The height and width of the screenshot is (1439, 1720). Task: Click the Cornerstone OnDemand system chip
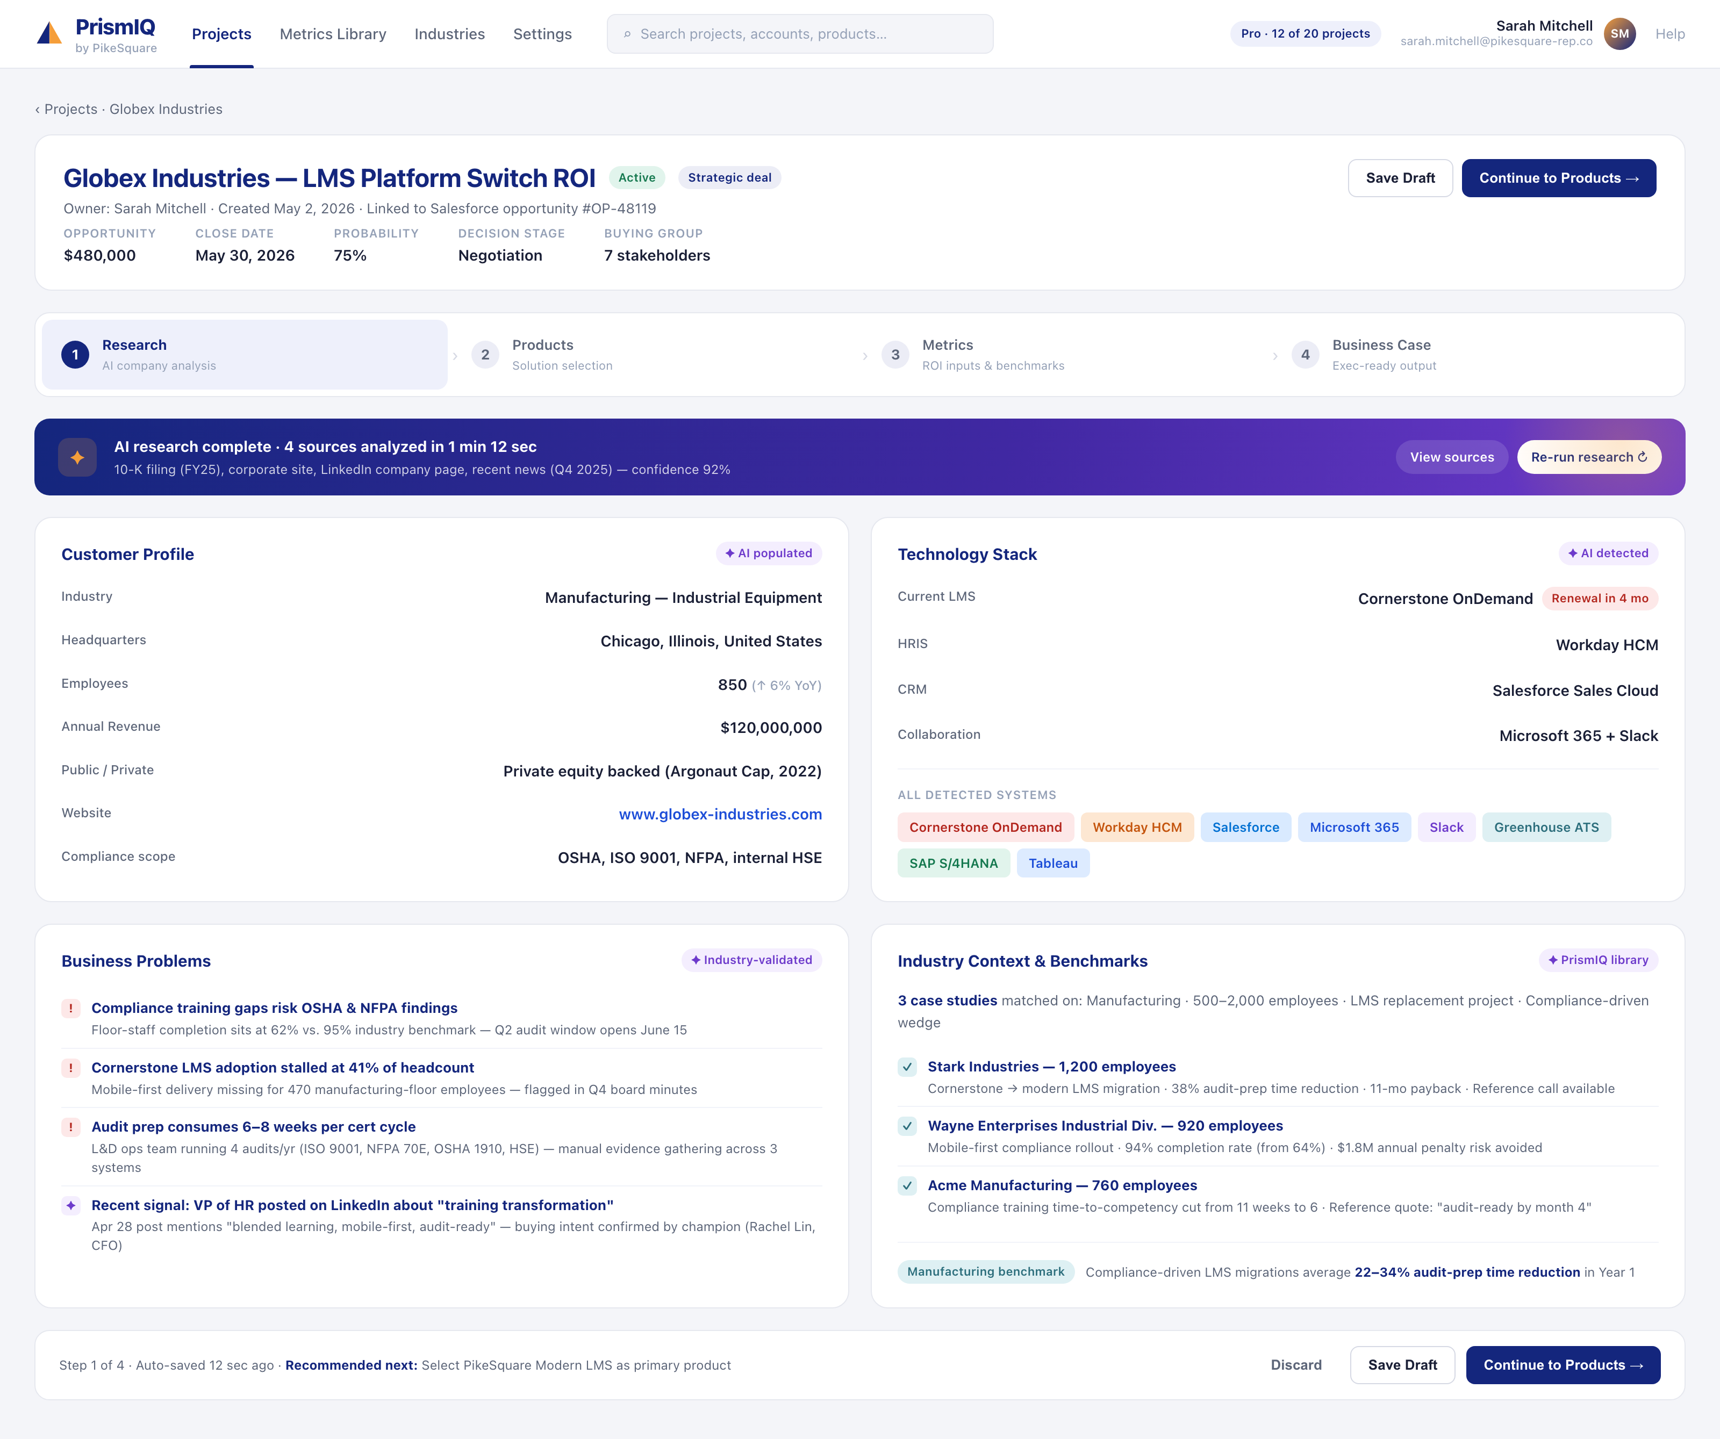point(985,827)
